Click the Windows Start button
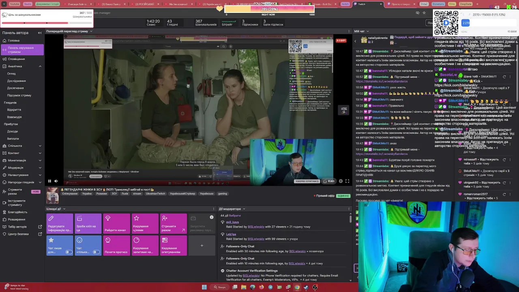The height and width of the screenshot is (292, 519). point(204,287)
